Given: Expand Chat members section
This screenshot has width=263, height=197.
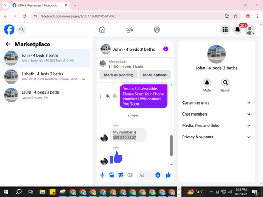Looking at the screenshot, I should point(216,114).
